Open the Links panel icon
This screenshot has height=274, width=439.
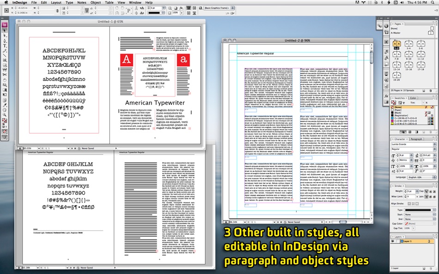click(x=379, y=26)
